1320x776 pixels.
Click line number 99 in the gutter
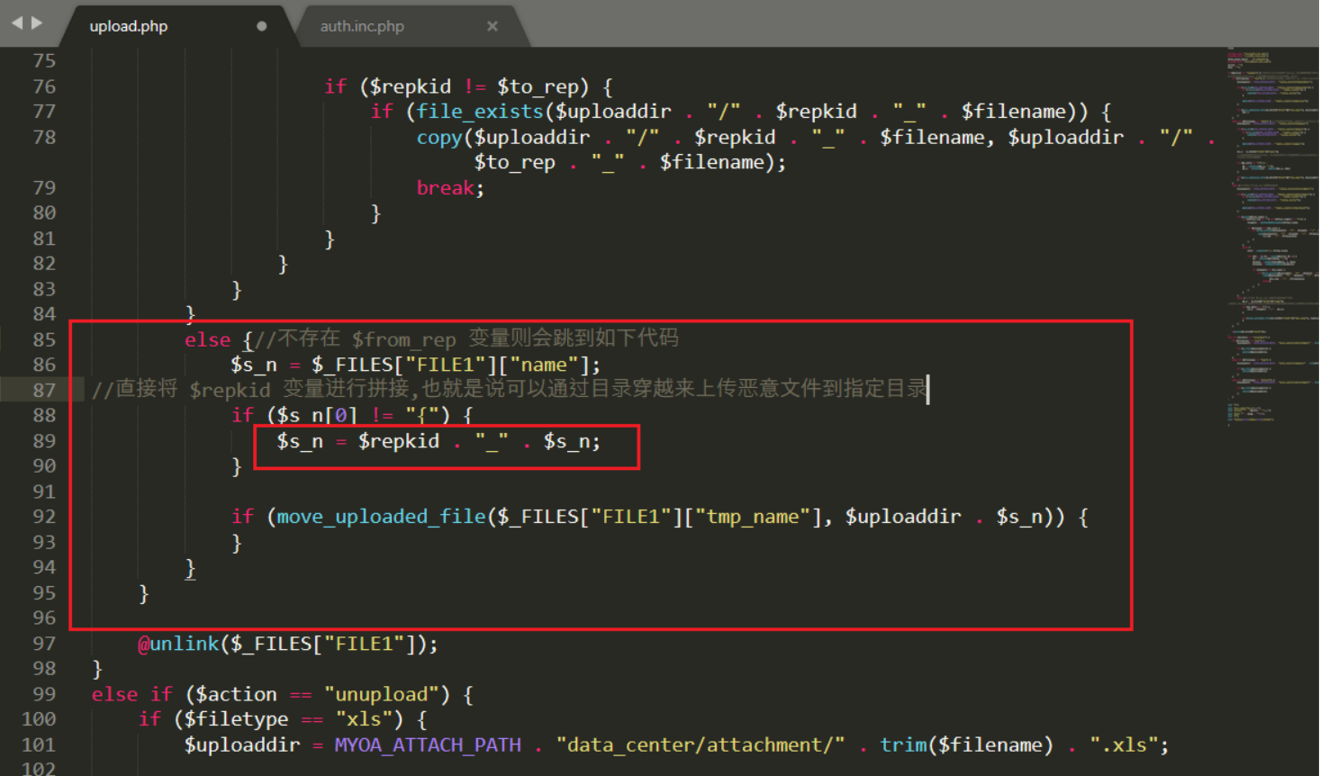43,694
